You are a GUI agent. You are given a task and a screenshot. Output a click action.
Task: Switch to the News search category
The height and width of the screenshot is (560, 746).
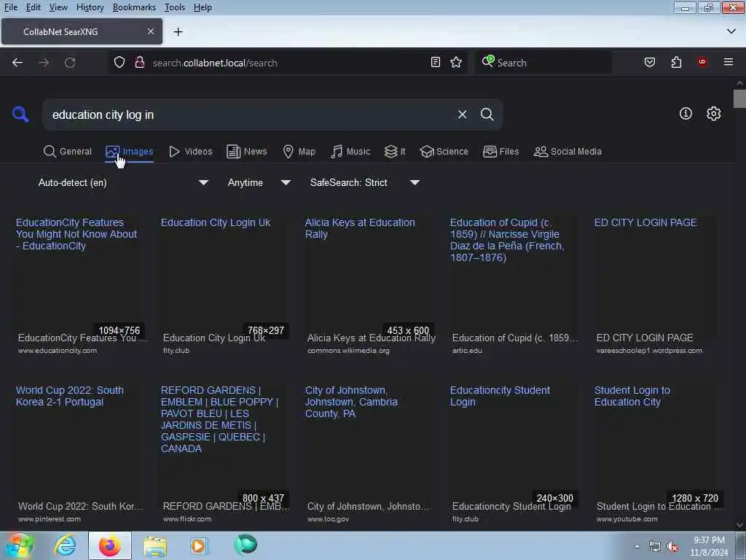pos(247,152)
